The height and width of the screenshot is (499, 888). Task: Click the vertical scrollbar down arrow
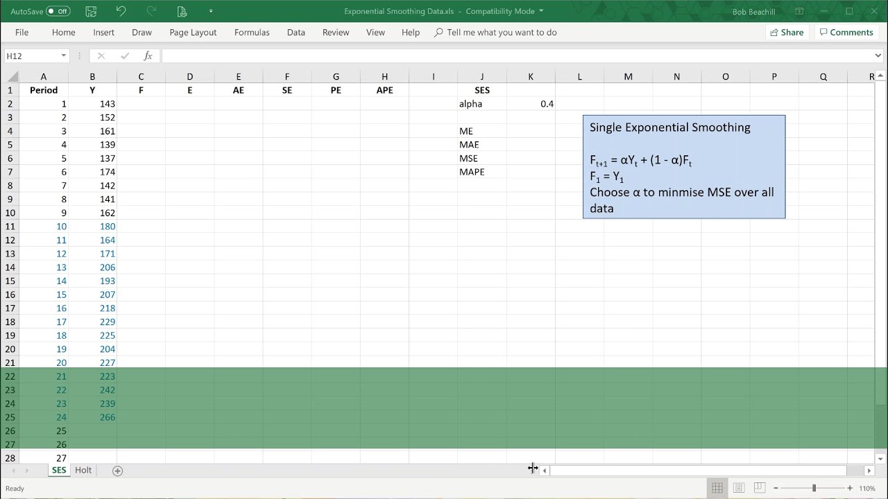point(881,458)
